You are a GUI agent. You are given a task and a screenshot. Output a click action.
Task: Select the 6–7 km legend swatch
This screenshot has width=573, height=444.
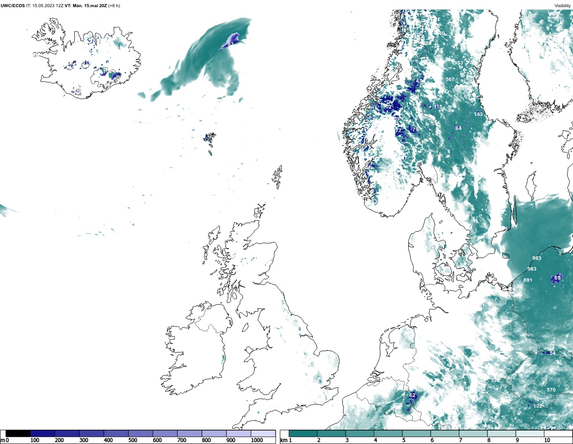tap(445, 434)
